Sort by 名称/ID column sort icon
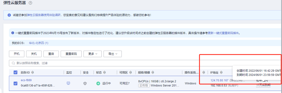The image size is (282, 93). point(33,73)
